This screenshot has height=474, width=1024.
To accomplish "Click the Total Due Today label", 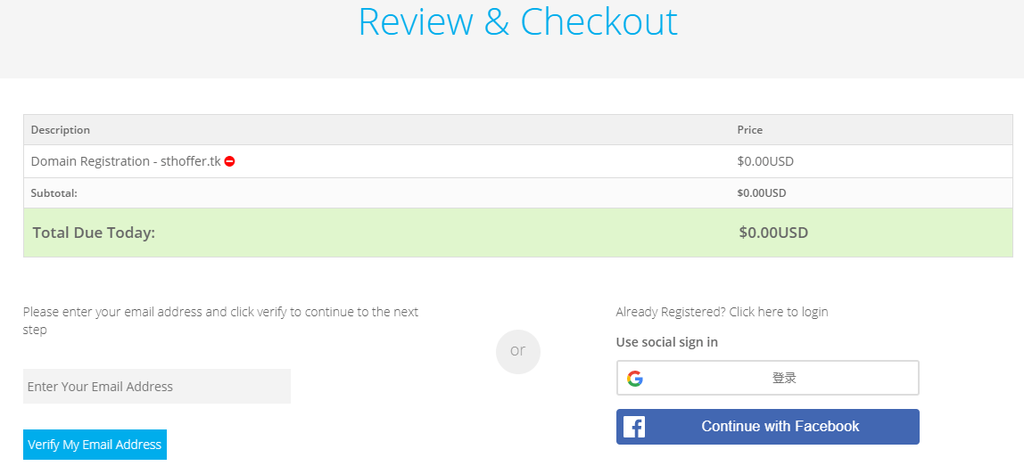I will [94, 233].
